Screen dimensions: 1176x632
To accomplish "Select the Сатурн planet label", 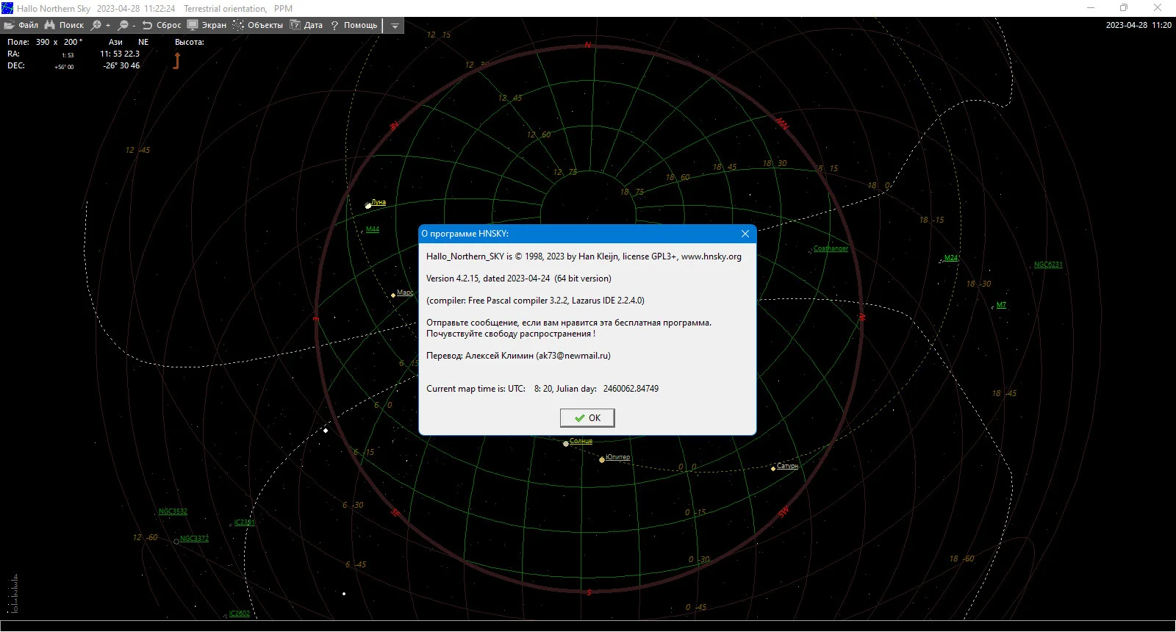I will pyautogui.click(x=787, y=466).
